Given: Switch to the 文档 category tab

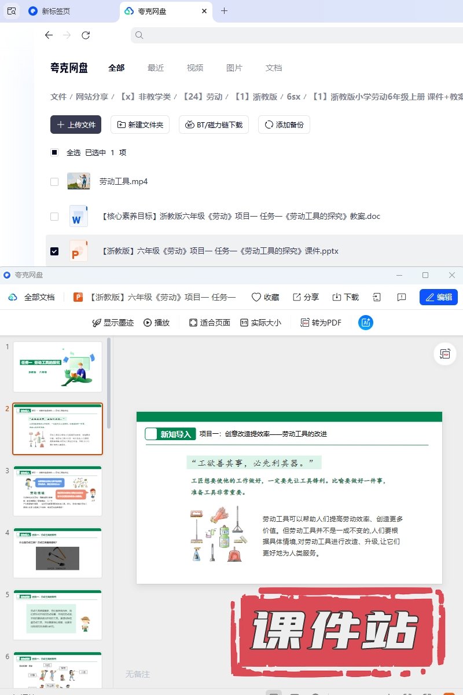Looking at the screenshot, I should point(274,68).
